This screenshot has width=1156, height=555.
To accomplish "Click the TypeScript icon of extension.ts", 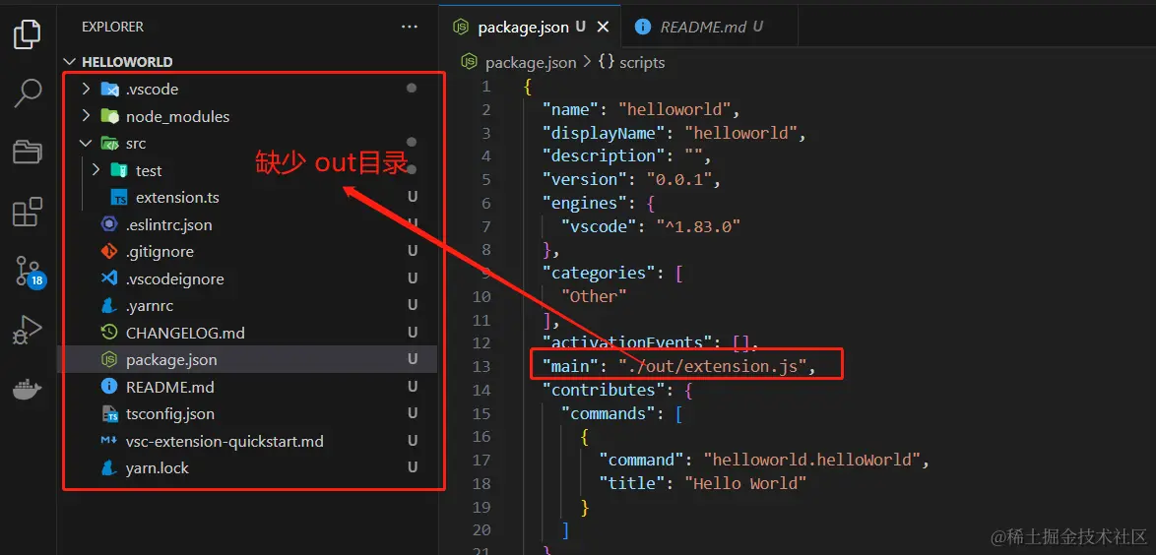I will coord(119,198).
